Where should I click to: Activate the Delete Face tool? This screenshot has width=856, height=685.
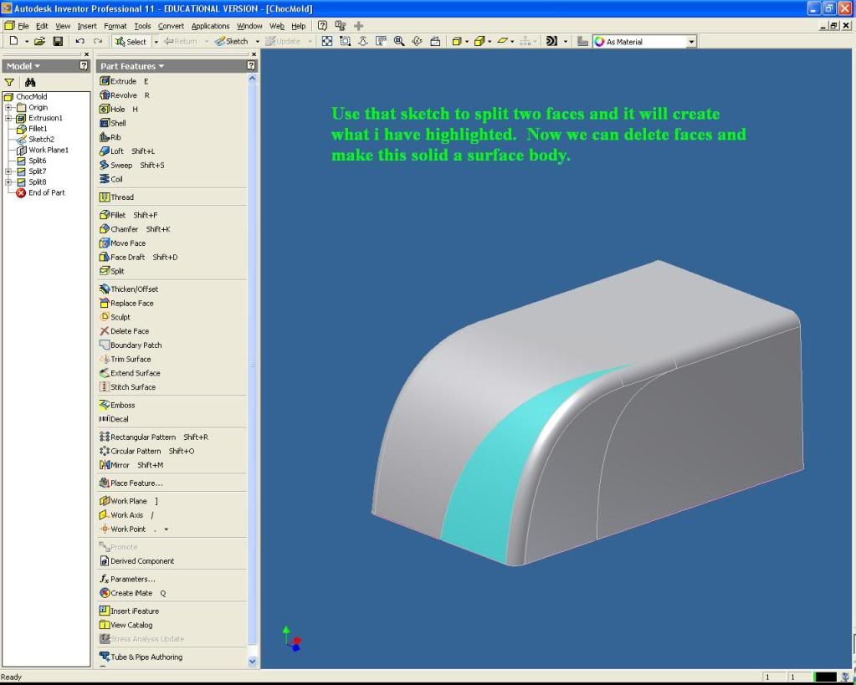(129, 331)
